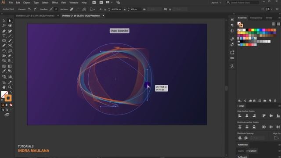281x158 pixels.
Task: Increment the Y coordinate stepper
Action: click(129, 8)
